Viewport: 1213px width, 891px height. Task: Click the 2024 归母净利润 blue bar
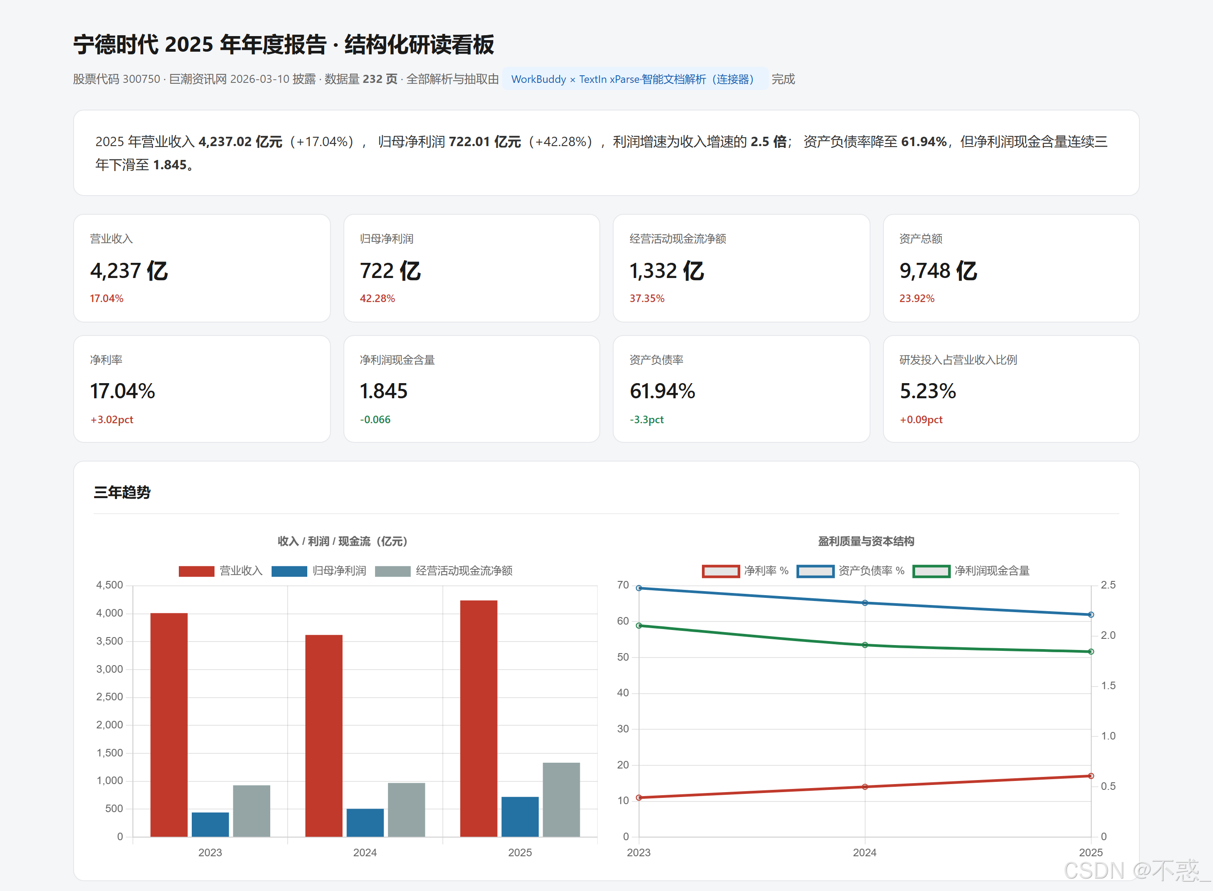tap(365, 823)
